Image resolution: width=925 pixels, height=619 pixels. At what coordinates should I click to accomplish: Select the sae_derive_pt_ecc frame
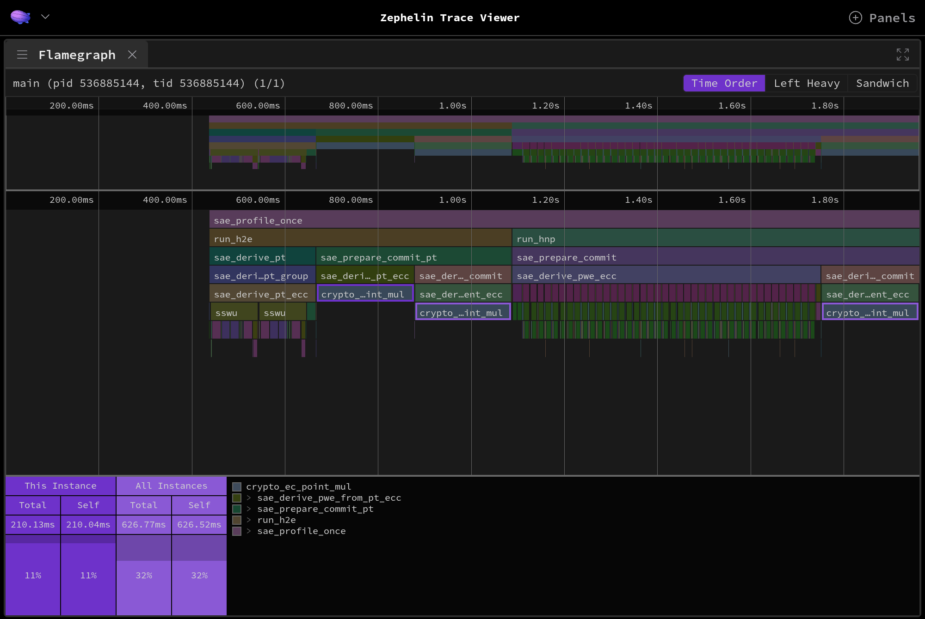[x=262, y=293]
